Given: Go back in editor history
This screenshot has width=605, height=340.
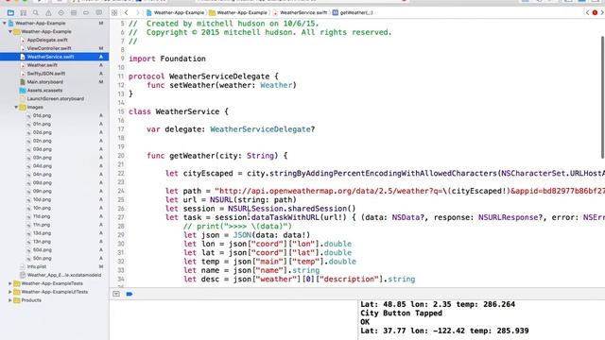Looking at the screenshot, I should click(x=126, y=12).
